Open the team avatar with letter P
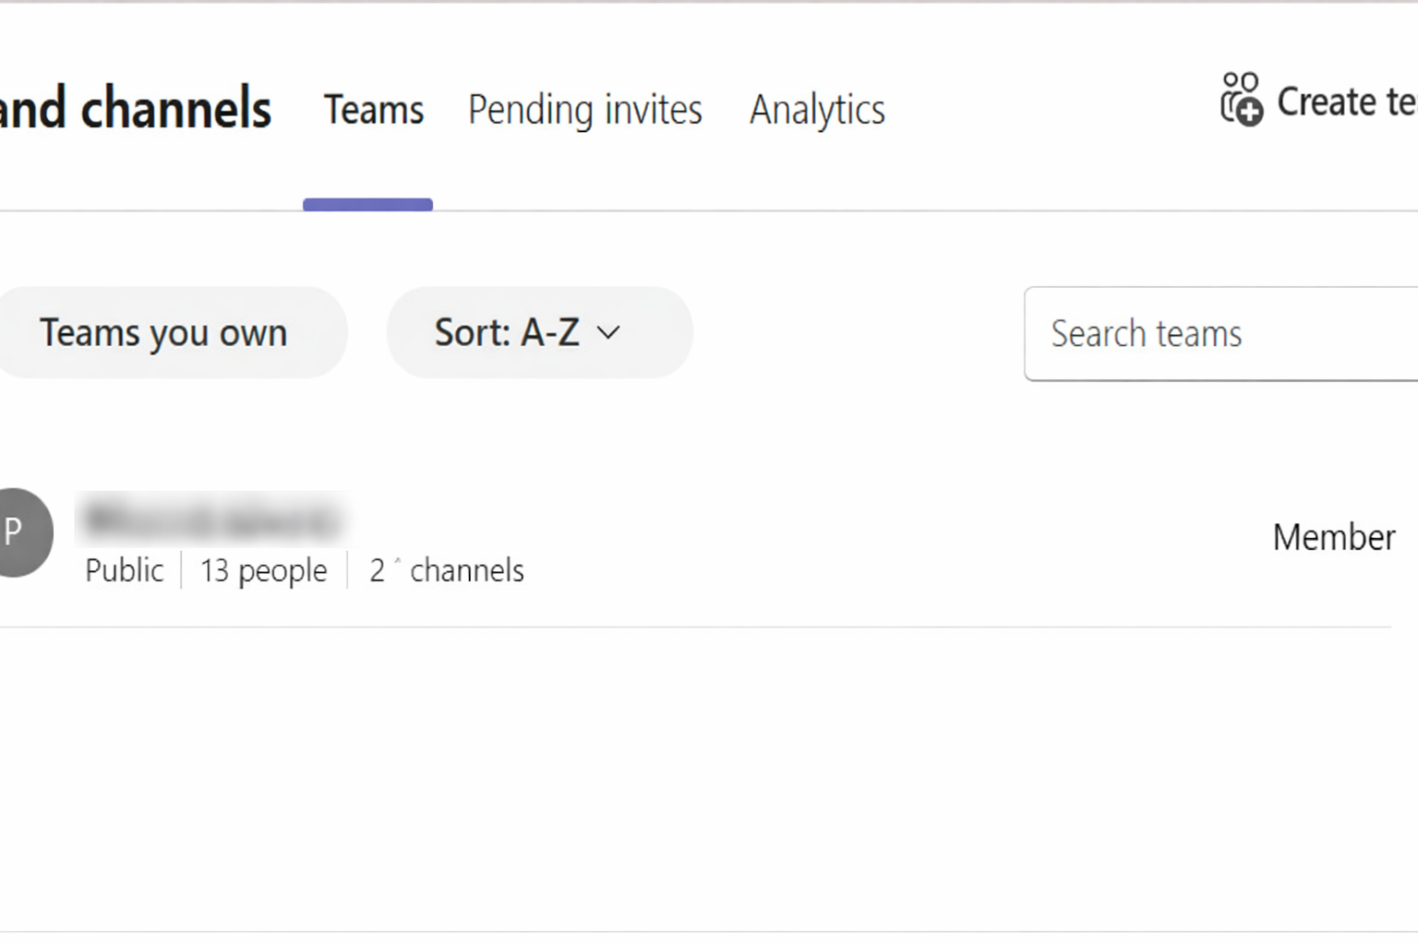The width and height of the screenshot is (1418, 945). [x=20, y=532]
